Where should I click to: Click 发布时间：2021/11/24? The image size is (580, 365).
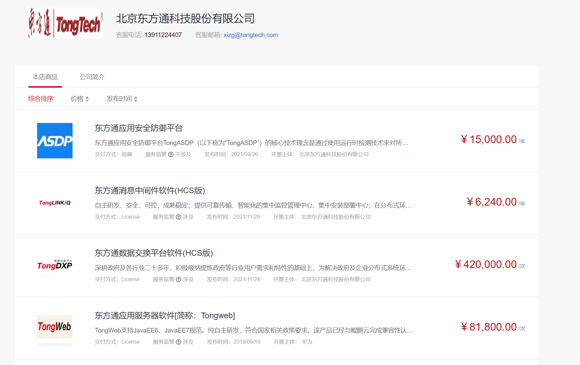click(233, 279)
